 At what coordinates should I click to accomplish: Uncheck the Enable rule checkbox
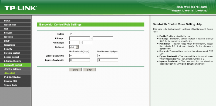(71, 34)
